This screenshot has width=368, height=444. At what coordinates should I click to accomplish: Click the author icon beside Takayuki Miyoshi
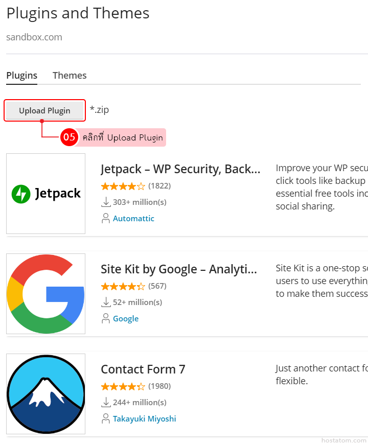[x=106, y=418]
